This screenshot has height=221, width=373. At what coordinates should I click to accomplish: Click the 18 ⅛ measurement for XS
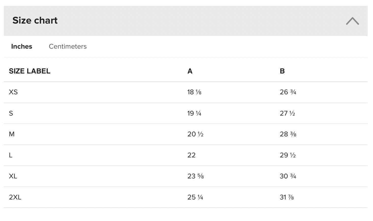194,92
